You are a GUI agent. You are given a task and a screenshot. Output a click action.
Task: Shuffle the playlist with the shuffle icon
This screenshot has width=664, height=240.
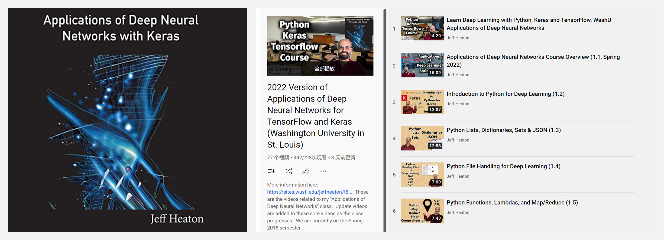[289, 171]
